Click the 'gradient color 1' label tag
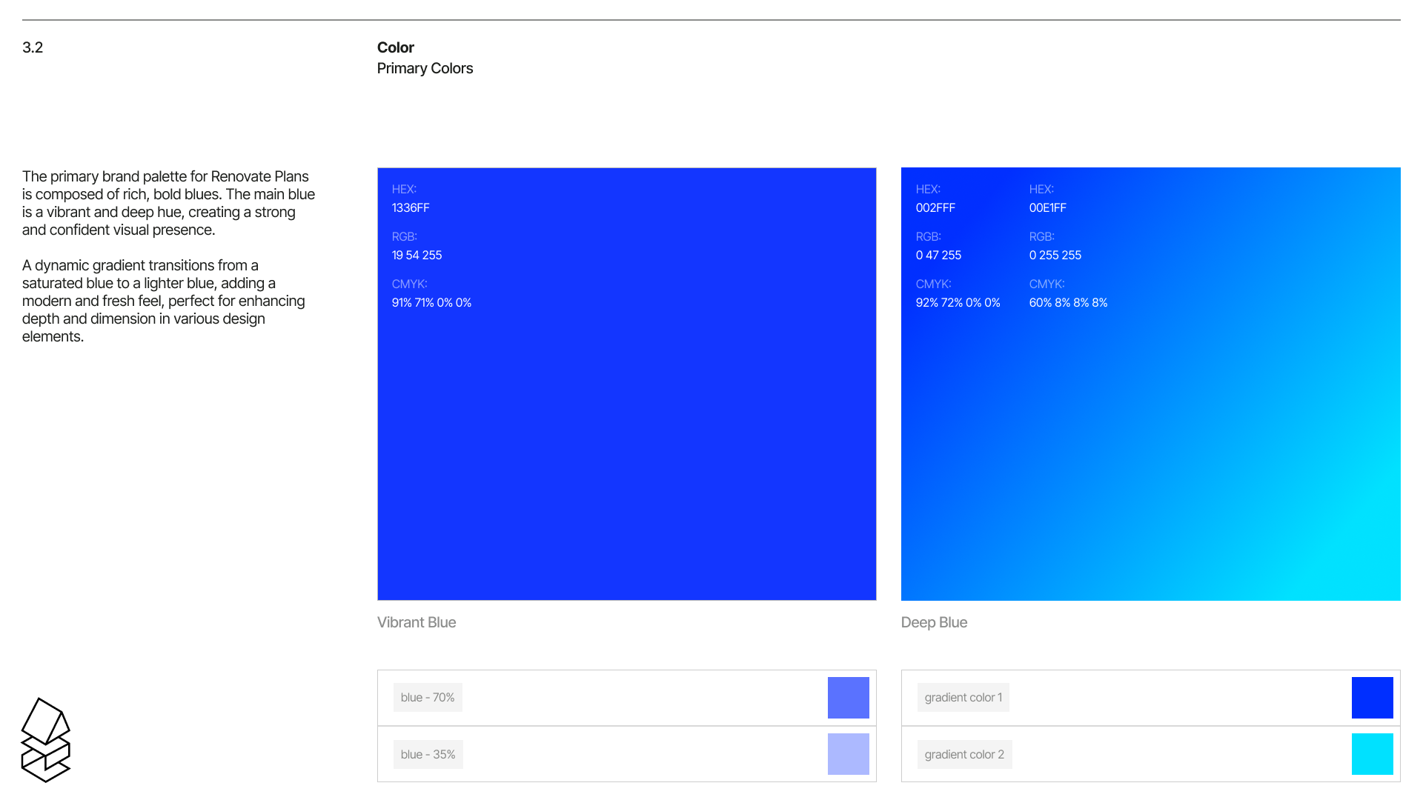 (963, 698)
